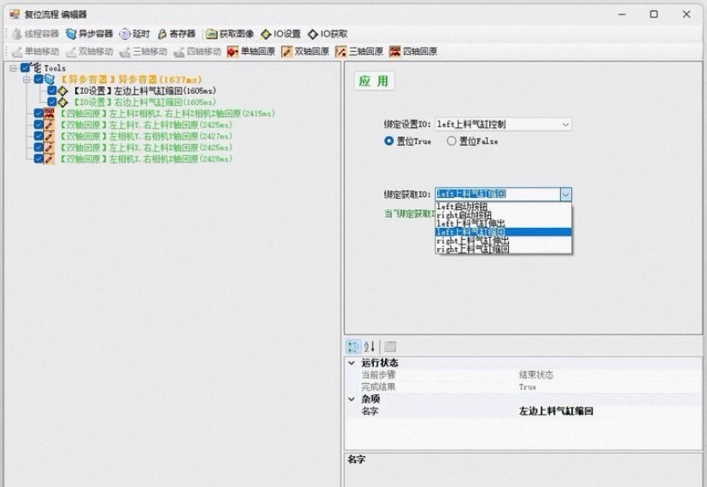Viewport: 707px width, 487px height.
Task: Click the 线程容器 toolbar tool
Action: point(36,34)
